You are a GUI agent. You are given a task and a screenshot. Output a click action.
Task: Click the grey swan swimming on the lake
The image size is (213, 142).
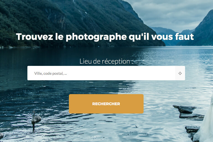pyautogui.click(x=36, y=118)
